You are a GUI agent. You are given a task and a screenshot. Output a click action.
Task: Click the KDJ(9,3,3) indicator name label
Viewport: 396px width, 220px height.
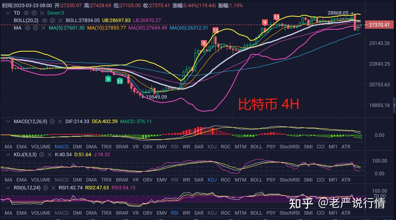coord(25,155)
